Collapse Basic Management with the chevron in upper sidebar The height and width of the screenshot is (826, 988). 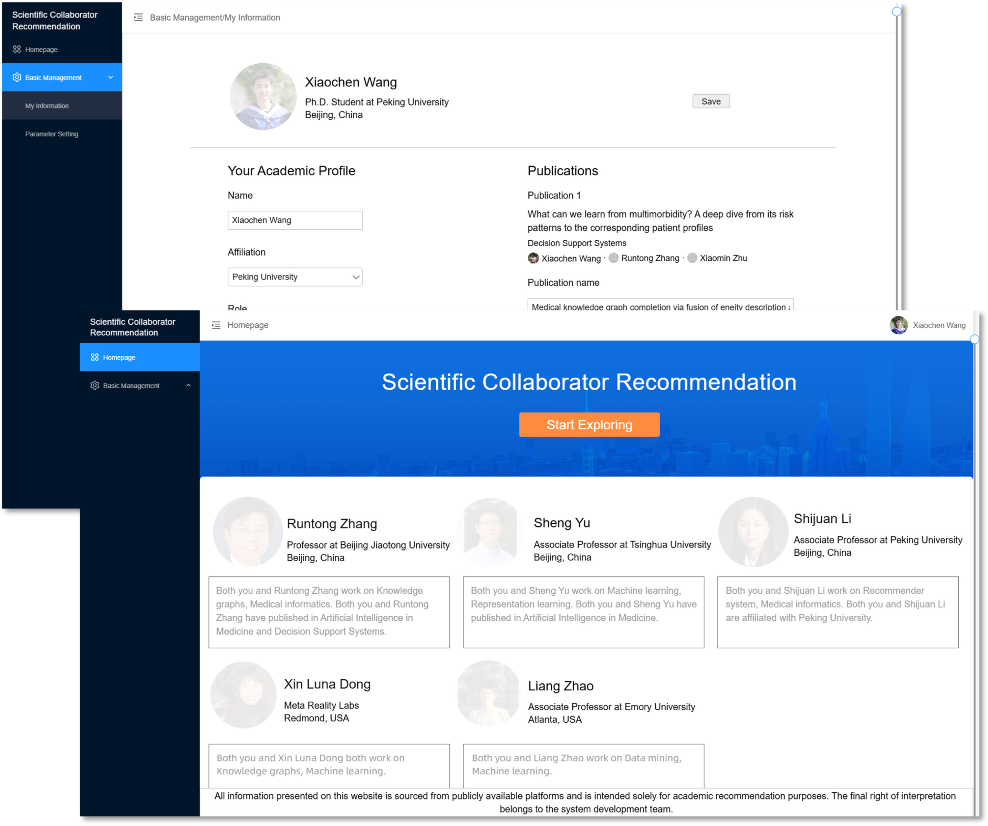pos(111,77)
